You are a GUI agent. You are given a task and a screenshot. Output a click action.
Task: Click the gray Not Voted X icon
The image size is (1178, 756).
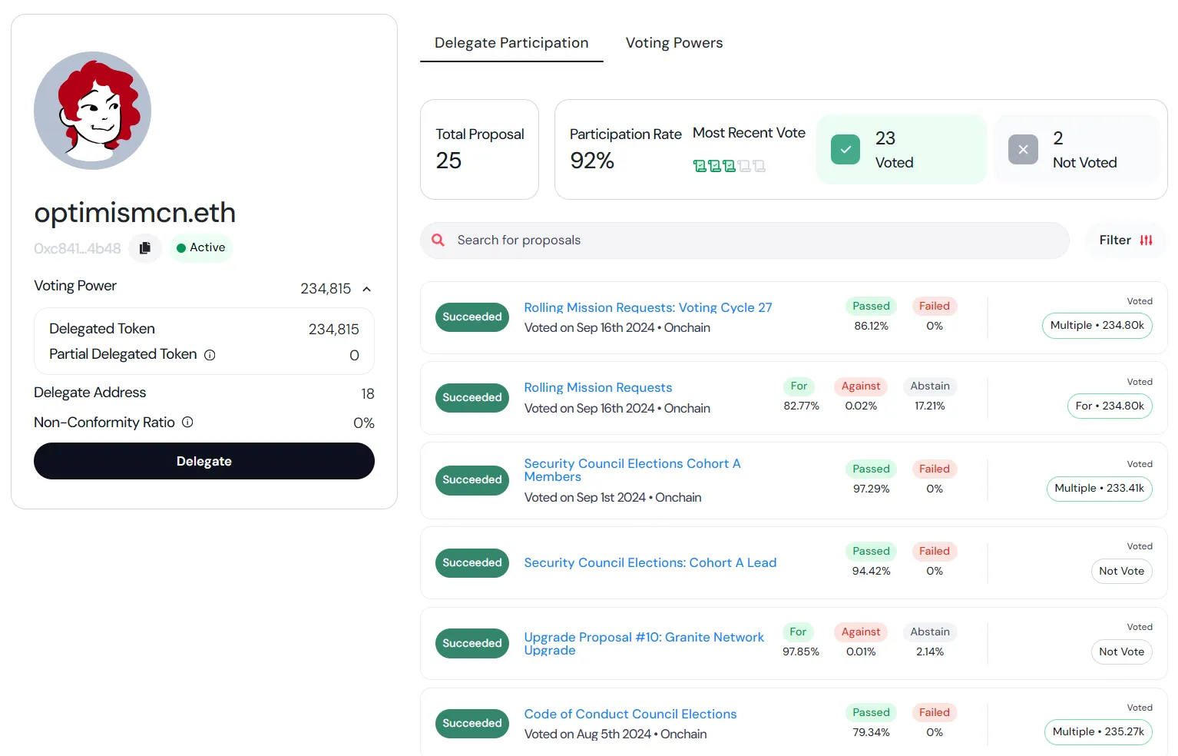tap(1023, 150)
